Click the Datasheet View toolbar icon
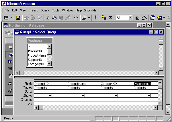Viewport: 172px width, 122px height. point(6,18)
